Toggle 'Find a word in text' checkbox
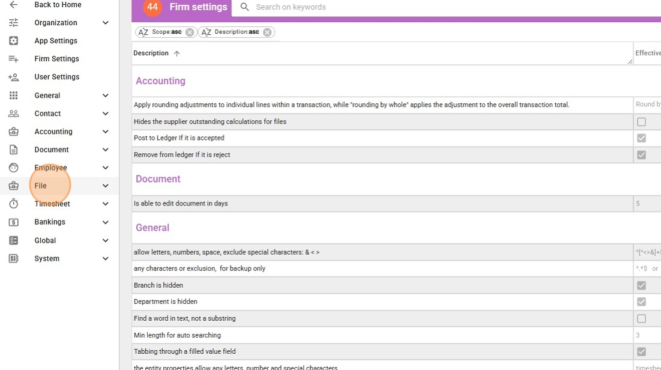 [641, 318]
